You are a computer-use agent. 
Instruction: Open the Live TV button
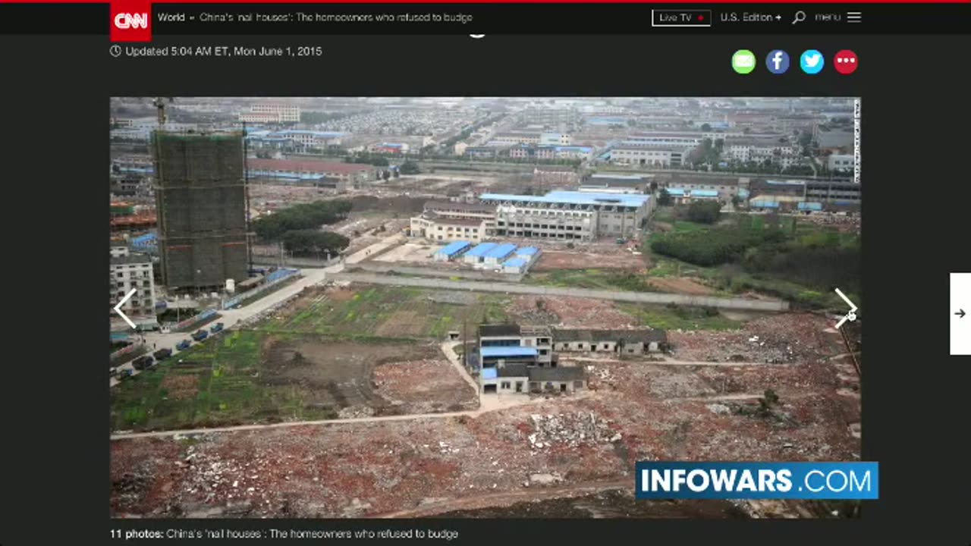(681, 17)
